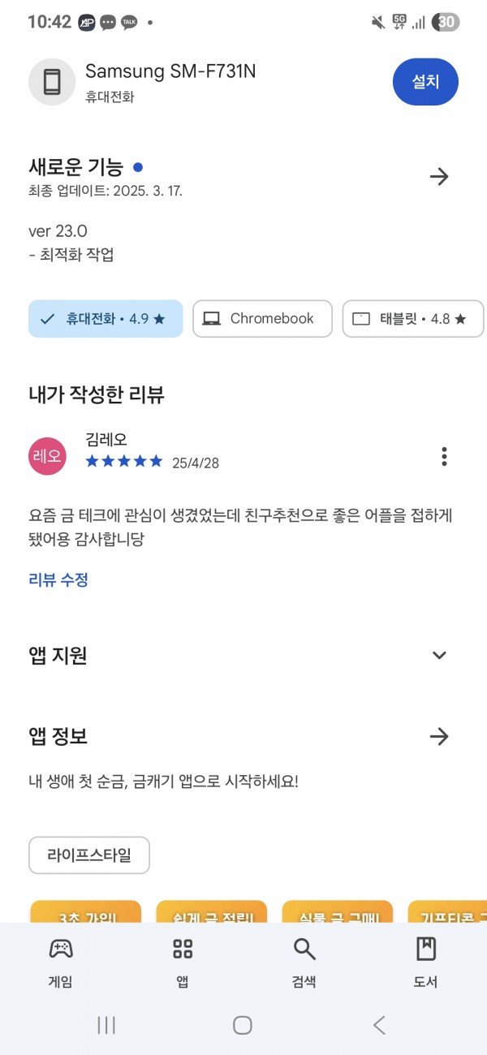
Task: Switch to the 앱 tab
Action: [183, 963]
